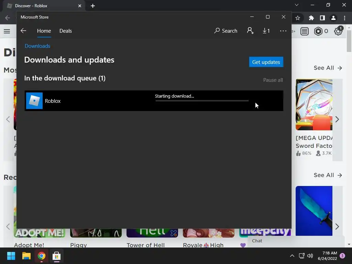Bookmark this page with star icon
This screenshot has height=264, width=352.
pyautogui.click(x=298, y=18)
